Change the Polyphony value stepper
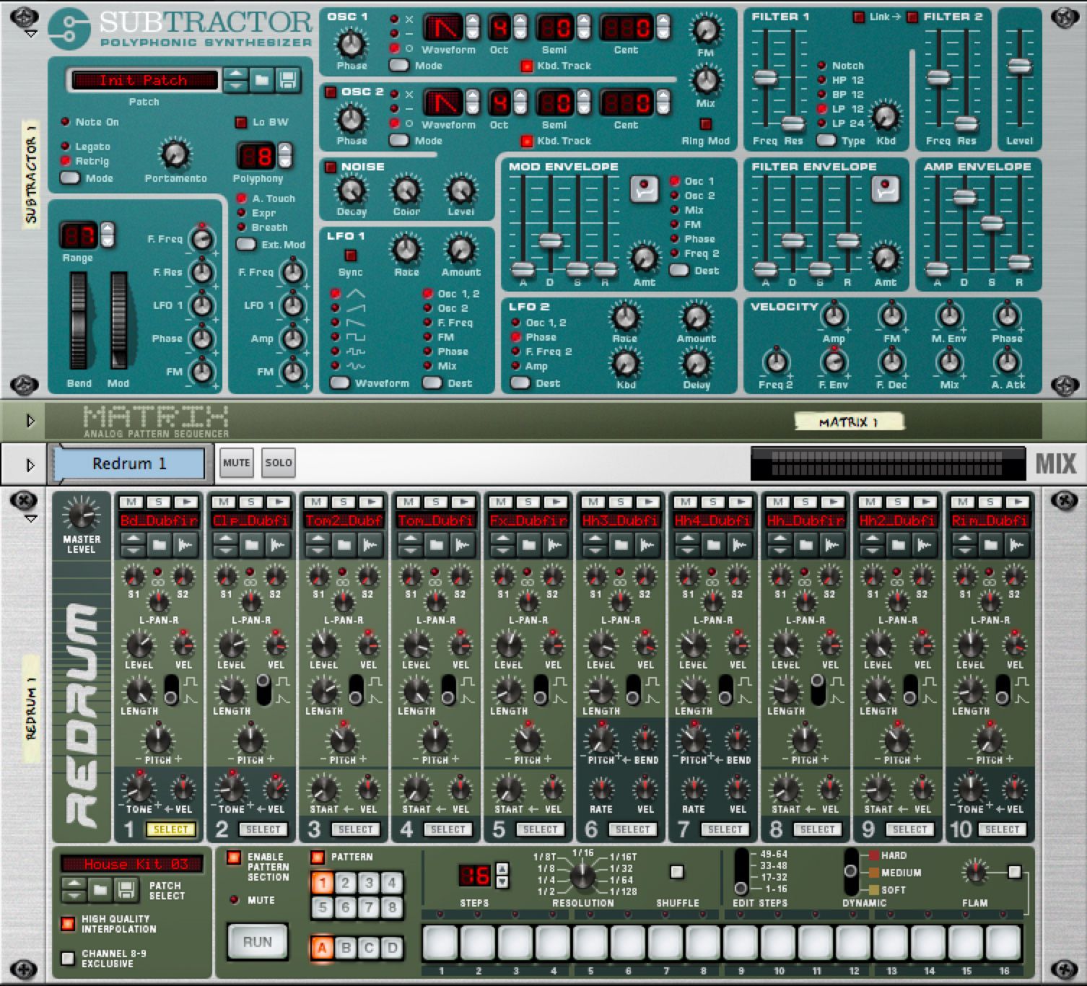The height and width of the screenshot is (986, 1087). pos(285,155)
